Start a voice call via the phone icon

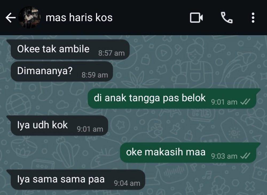point(227,18)
